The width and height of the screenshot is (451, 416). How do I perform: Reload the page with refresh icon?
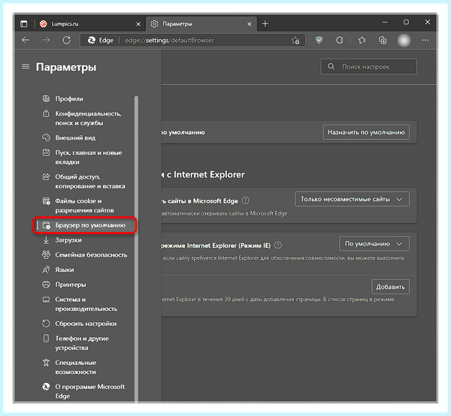point(66,41)
